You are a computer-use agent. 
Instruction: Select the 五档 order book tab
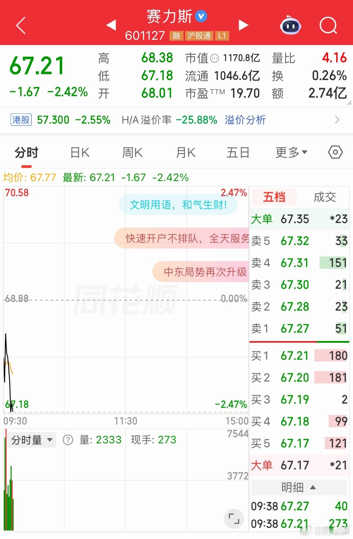point(274,197)
